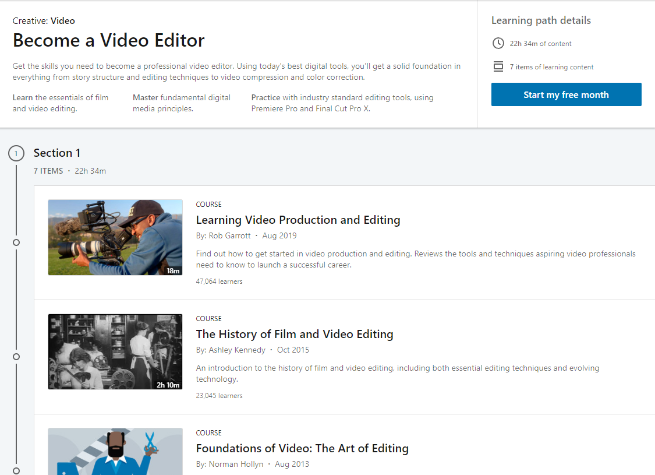Toggle the first course completion marker
This screenshot has height=475, width=655.
(x=16, y=242)
